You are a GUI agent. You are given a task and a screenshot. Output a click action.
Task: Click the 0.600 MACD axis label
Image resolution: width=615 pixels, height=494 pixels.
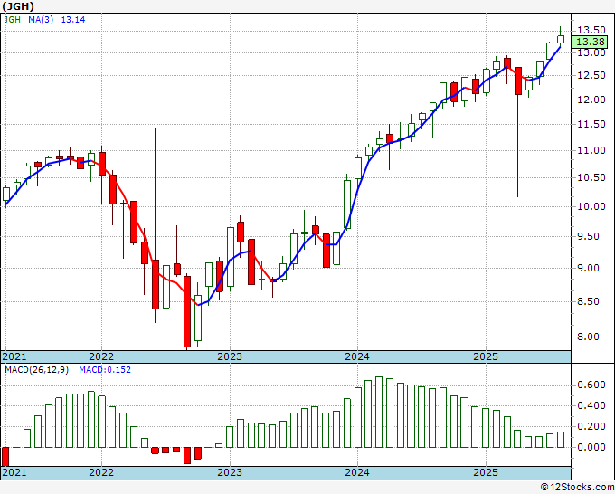tap(591, 385)
